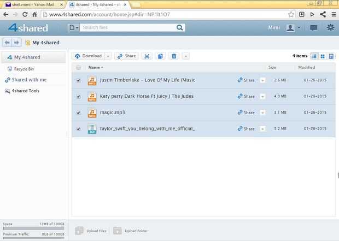Click the Search files input field
The width and height of the screenshot is (339, 241).
click(x=128, y=28)
